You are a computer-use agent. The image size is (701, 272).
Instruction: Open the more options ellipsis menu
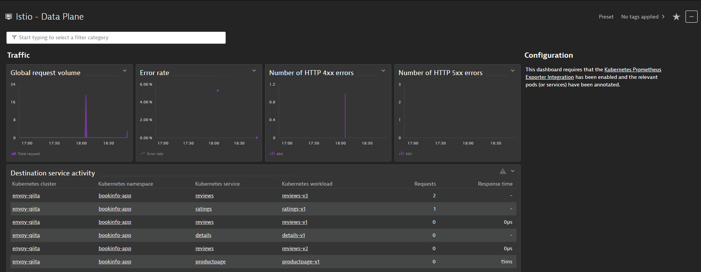click(x=692, y=17)
